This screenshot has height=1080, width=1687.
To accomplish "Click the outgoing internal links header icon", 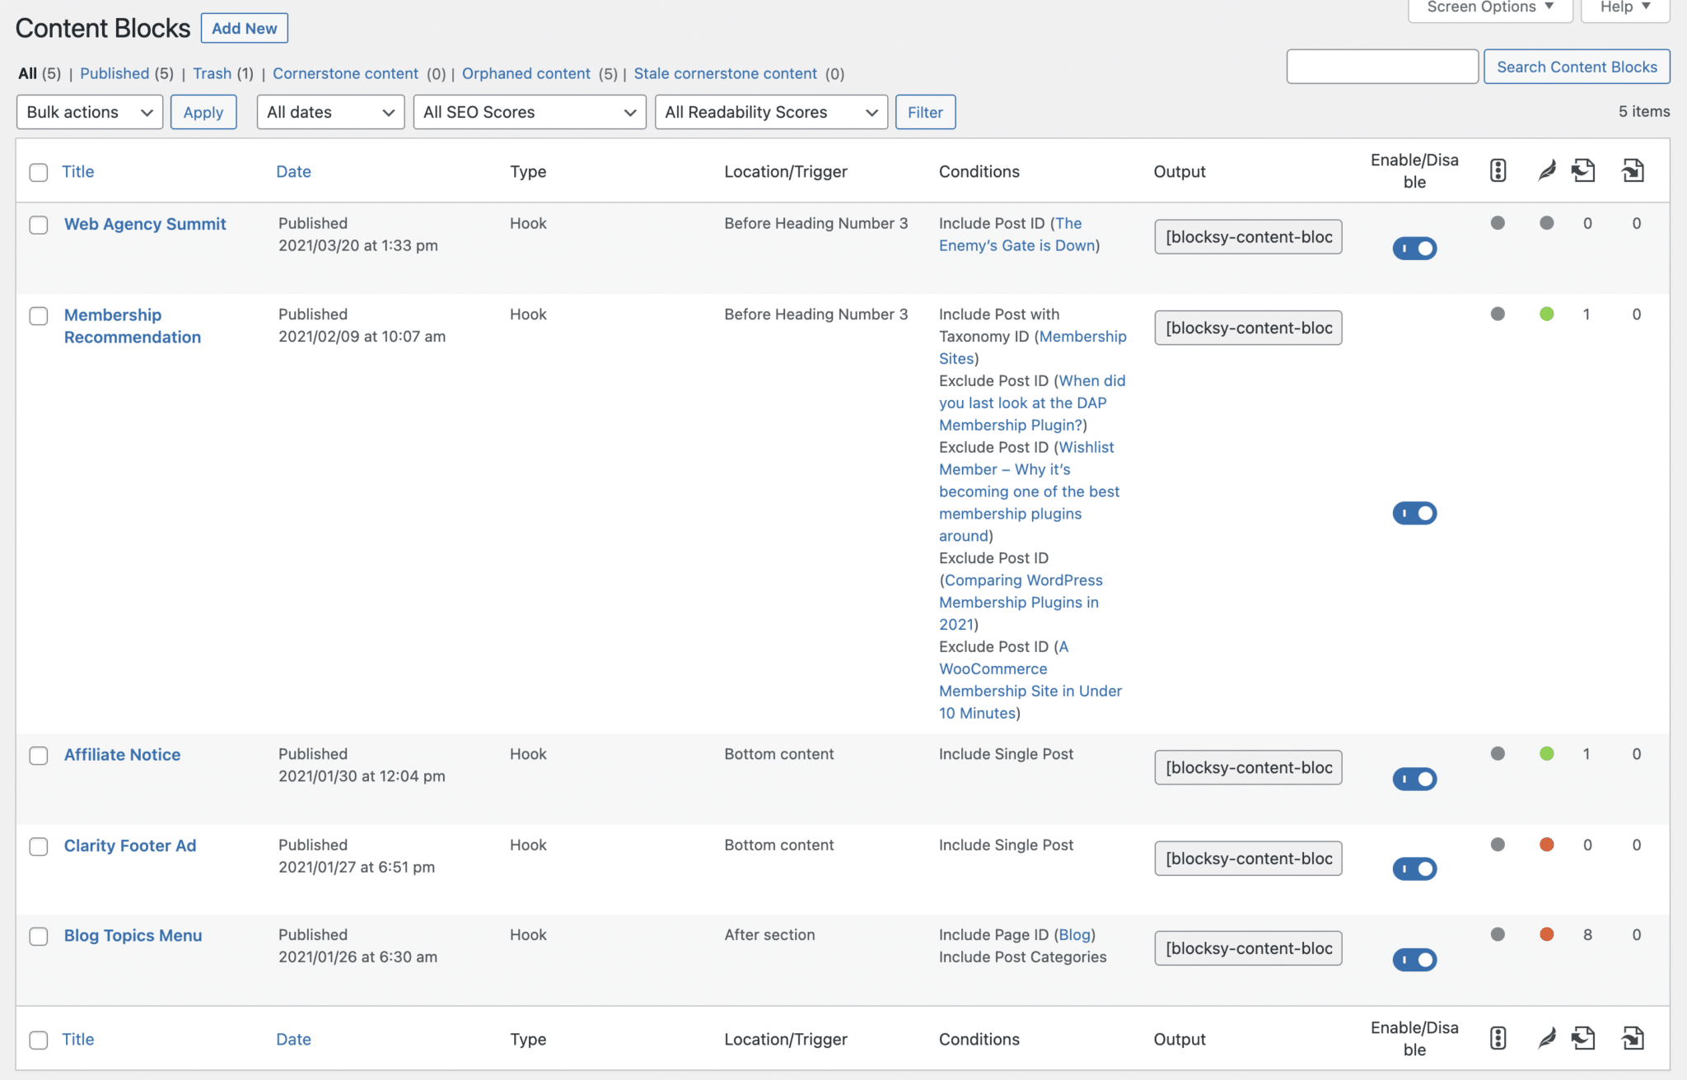I will click(1582, 170).
